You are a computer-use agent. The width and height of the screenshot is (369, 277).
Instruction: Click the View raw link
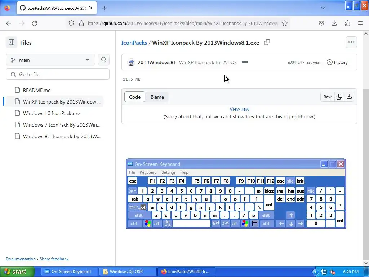(x=239, y=109)
